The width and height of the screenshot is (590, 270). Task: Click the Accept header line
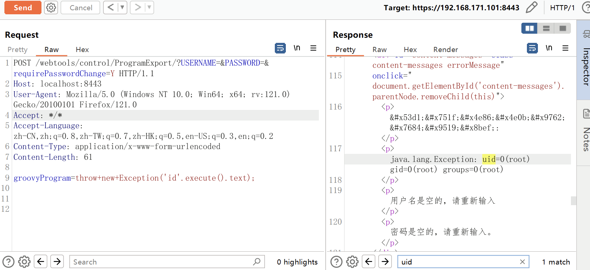[38, 115]
